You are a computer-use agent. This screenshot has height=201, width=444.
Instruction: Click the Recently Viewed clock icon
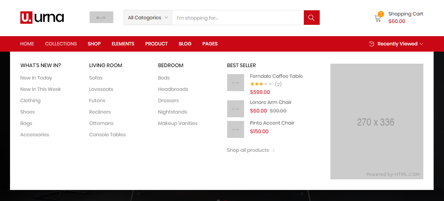[x=372, y=44]
